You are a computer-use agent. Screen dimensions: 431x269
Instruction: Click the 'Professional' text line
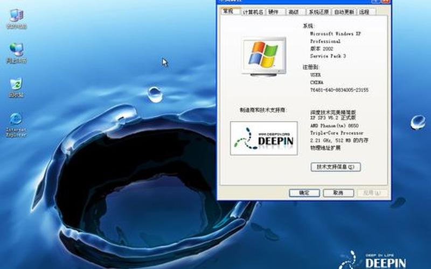coord(325,41)
